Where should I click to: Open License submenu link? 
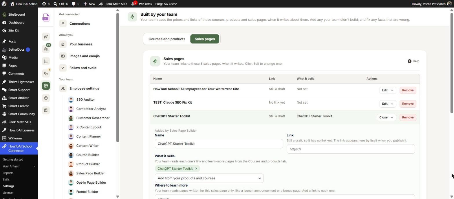click(x=8, y=193)
